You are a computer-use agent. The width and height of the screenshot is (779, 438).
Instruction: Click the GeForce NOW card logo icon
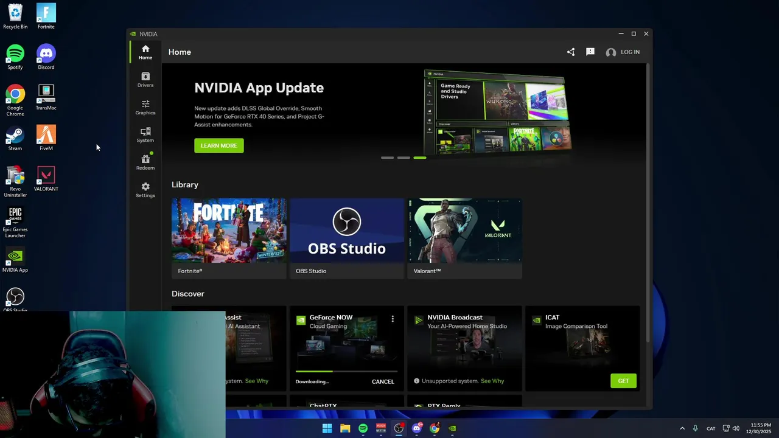pyautogui.click(x=301, y=320)
